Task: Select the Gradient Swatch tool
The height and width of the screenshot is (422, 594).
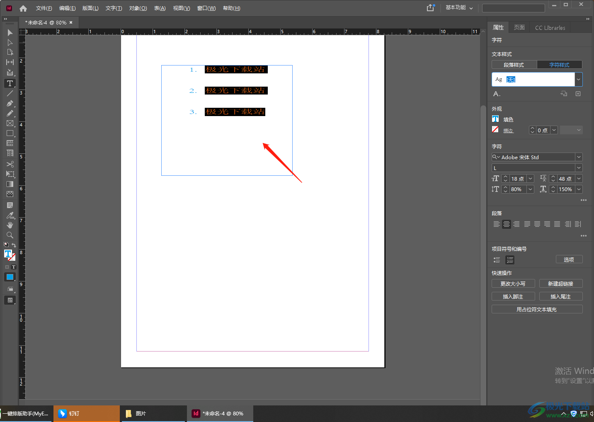Action: coord(10,184)
